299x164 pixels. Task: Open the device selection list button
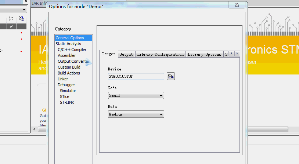pos(171,76)
